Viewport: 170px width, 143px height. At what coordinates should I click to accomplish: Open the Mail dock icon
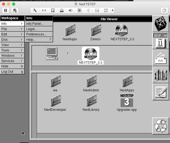coord(161,58)
